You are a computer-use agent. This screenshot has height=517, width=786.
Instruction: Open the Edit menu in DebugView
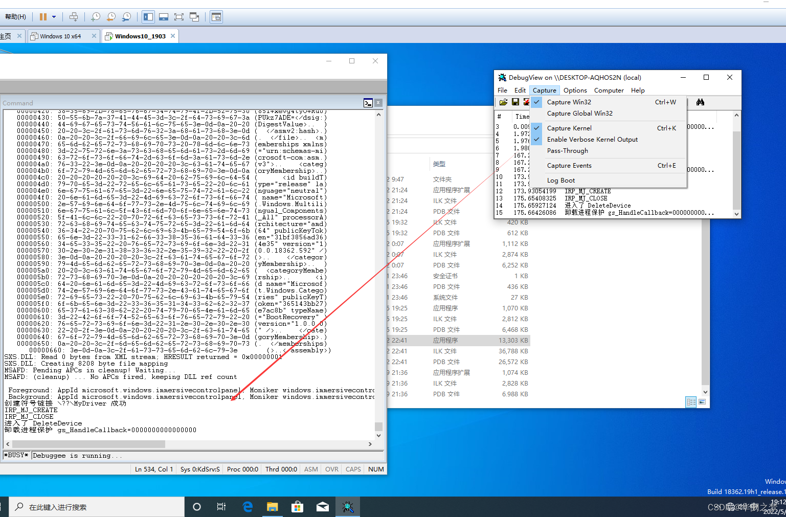tap(520, 90)
